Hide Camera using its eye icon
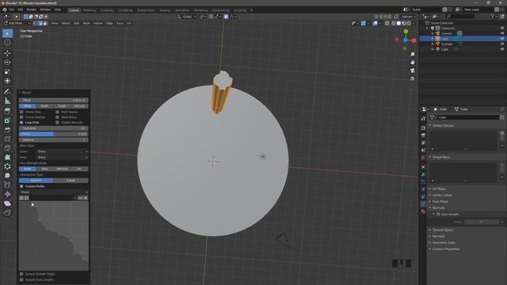Screen dimensions: 507x285 502,33
